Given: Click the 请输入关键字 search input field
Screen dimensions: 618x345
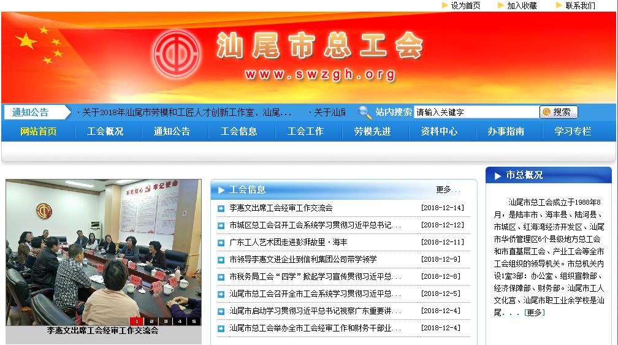Looking at the screenshot, I should pos(476,112).
